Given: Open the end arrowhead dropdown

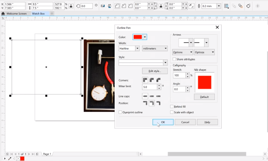Looking at the screenshot, I should click(206, 42).
